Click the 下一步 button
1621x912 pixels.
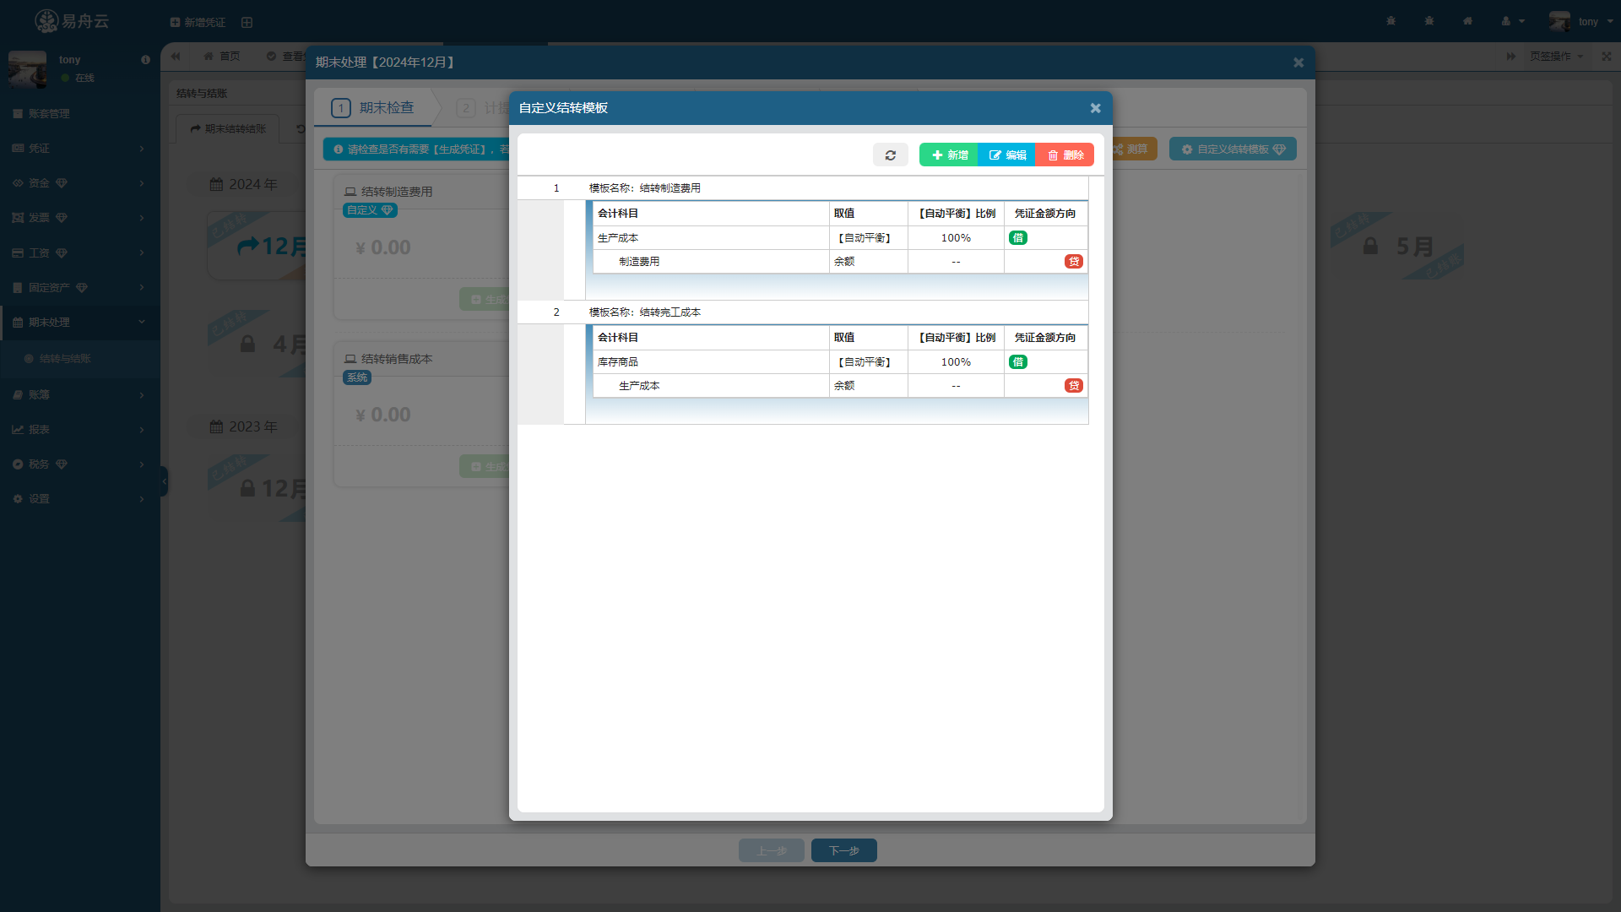pos(843,850)
